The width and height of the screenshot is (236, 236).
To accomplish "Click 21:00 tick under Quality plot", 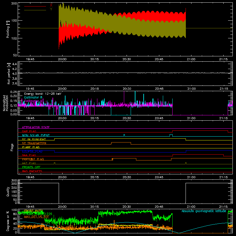I will coord(191,207).
